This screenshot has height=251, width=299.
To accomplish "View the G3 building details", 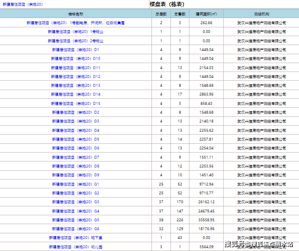I will (76, 202).
